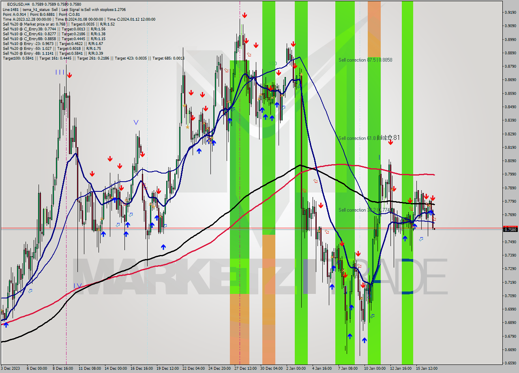Click the 'Sell %10 @ C_Entry61: 0.8277' line
Screen dimensions: 519x373
click(54, 34)
